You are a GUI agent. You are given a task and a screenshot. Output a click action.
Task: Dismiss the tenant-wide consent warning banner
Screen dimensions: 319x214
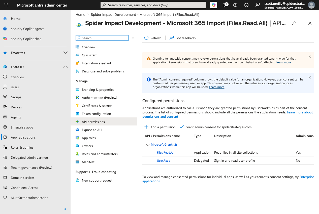tap(310, 57)
